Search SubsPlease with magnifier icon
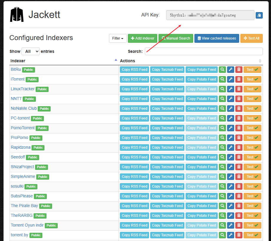The image size is (271, 241). pyautogui.click(x=222, y=196)
